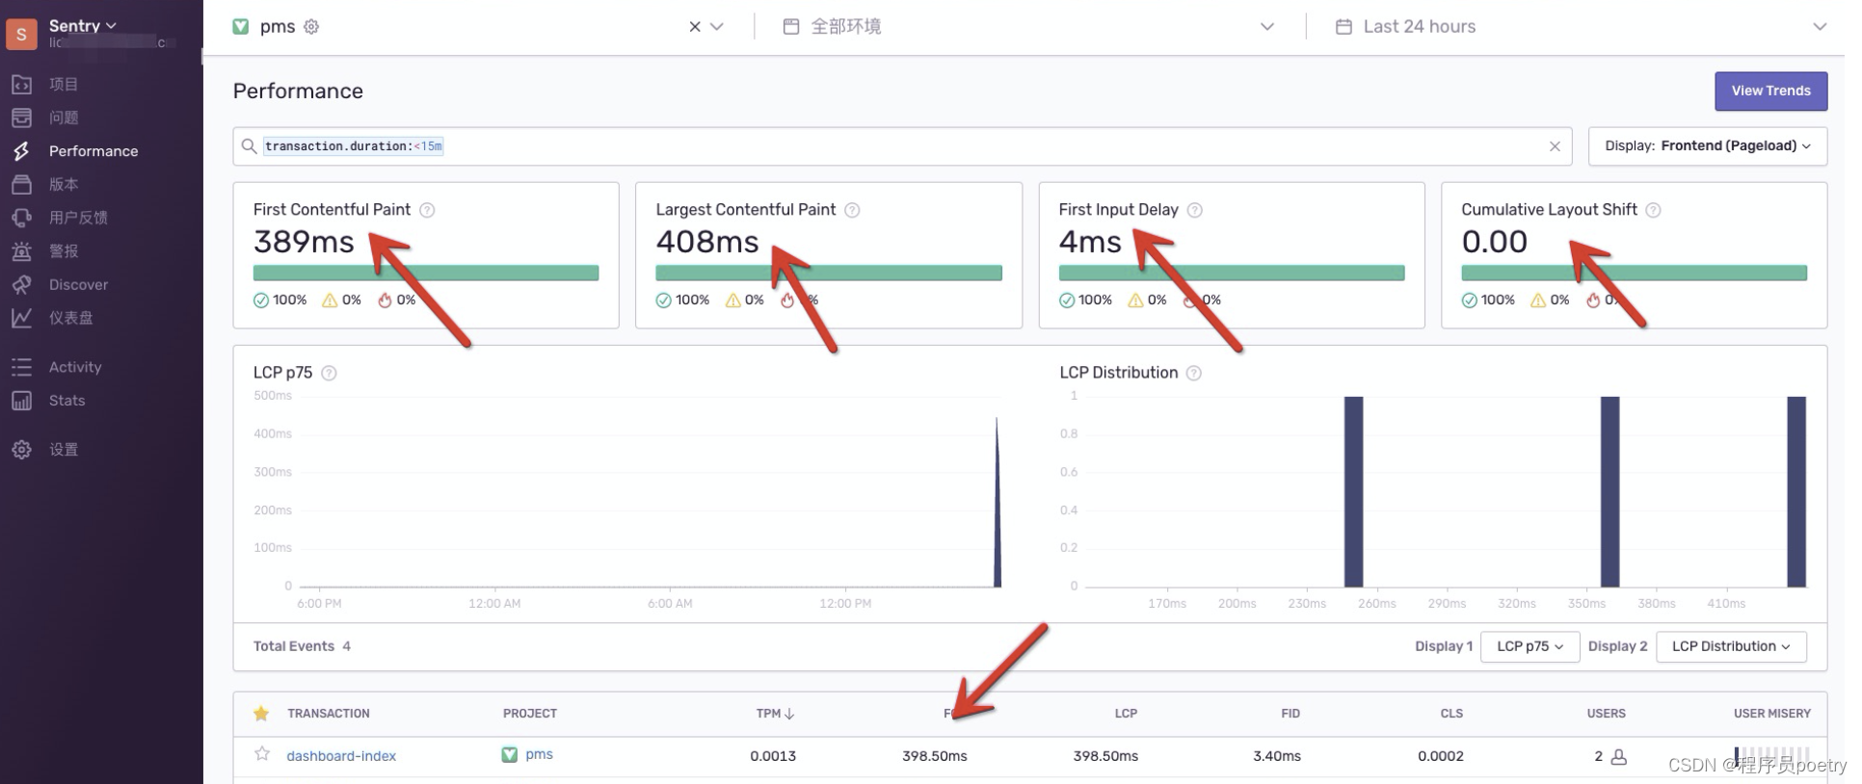Screen dimensions: 1862x784
Task: Open pms project settings gear
Action: [x=311, y=27]
